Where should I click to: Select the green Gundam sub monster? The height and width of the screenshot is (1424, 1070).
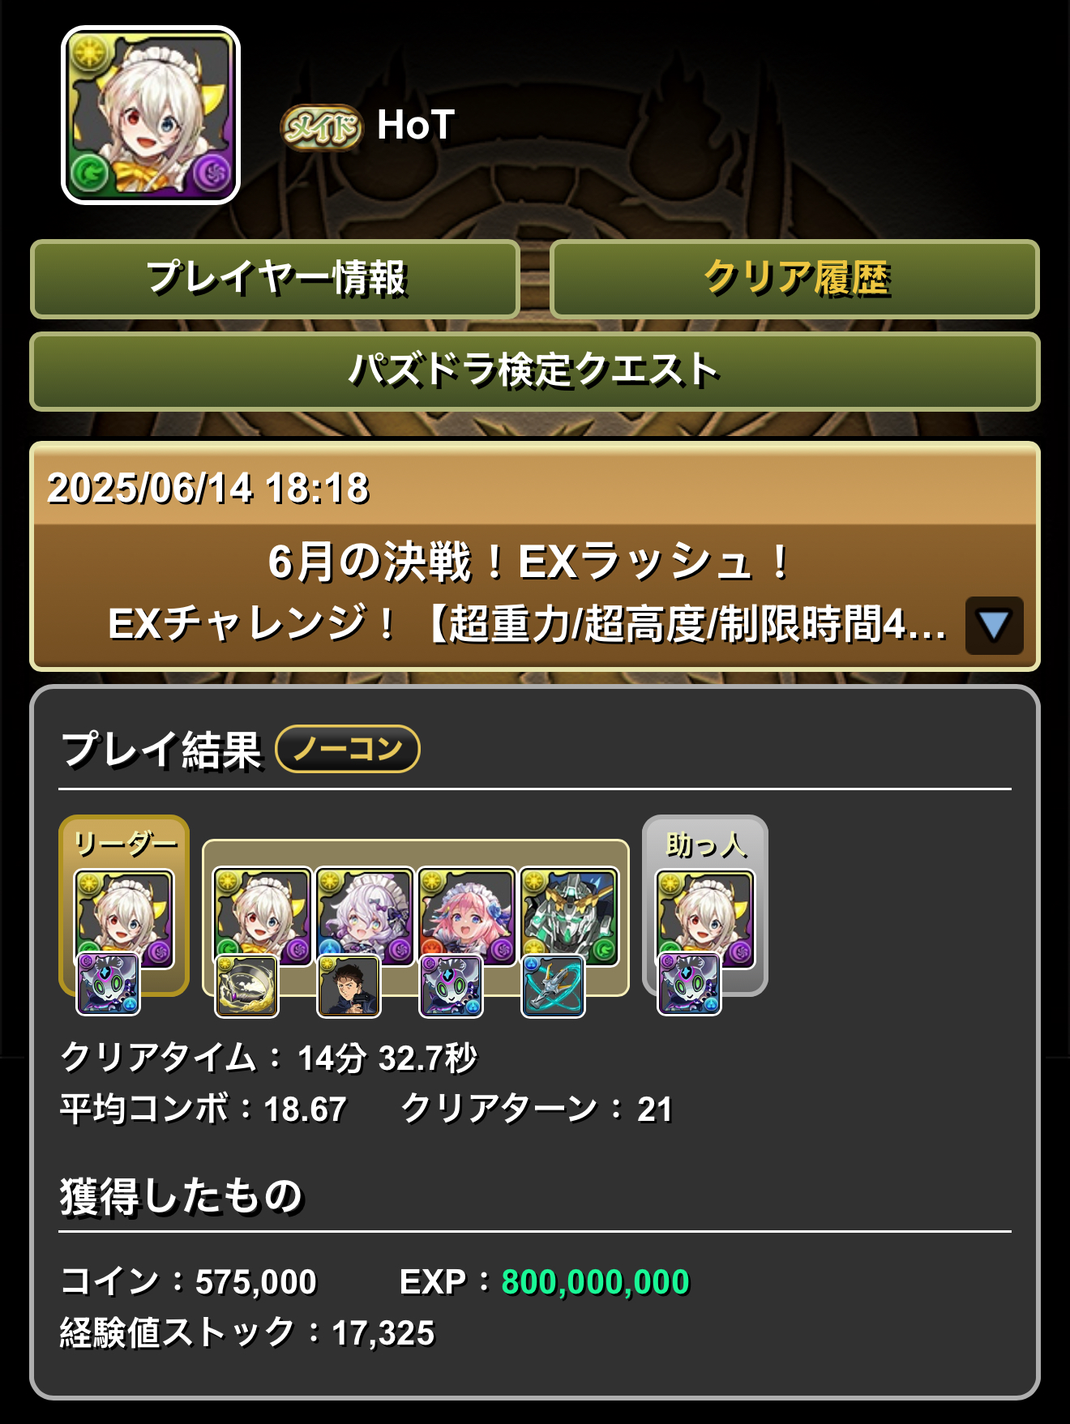point(569,917)
